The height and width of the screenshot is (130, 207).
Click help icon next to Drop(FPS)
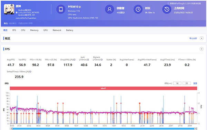(x=74, y=60)
